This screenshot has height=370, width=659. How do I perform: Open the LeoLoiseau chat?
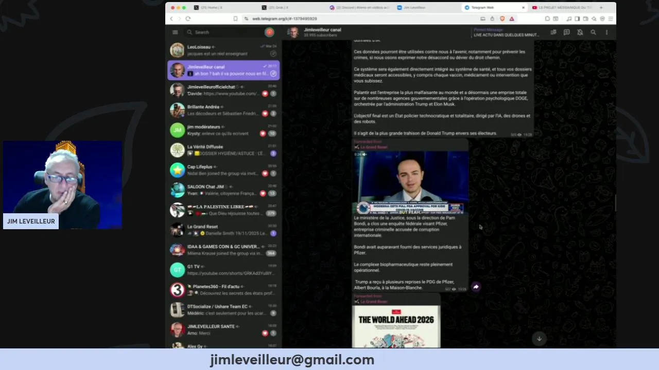pyautogui.click(x=223, y=50)
